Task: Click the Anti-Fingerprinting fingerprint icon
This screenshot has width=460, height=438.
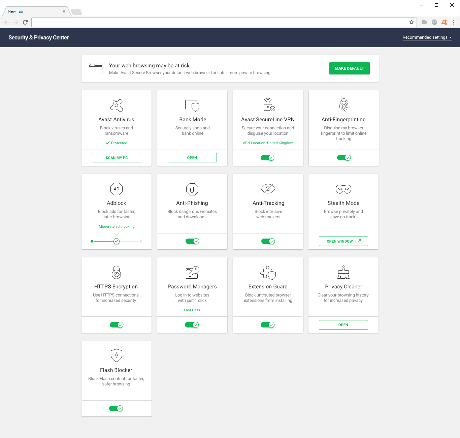Action: pyautogui.click(x=344, y=105)
